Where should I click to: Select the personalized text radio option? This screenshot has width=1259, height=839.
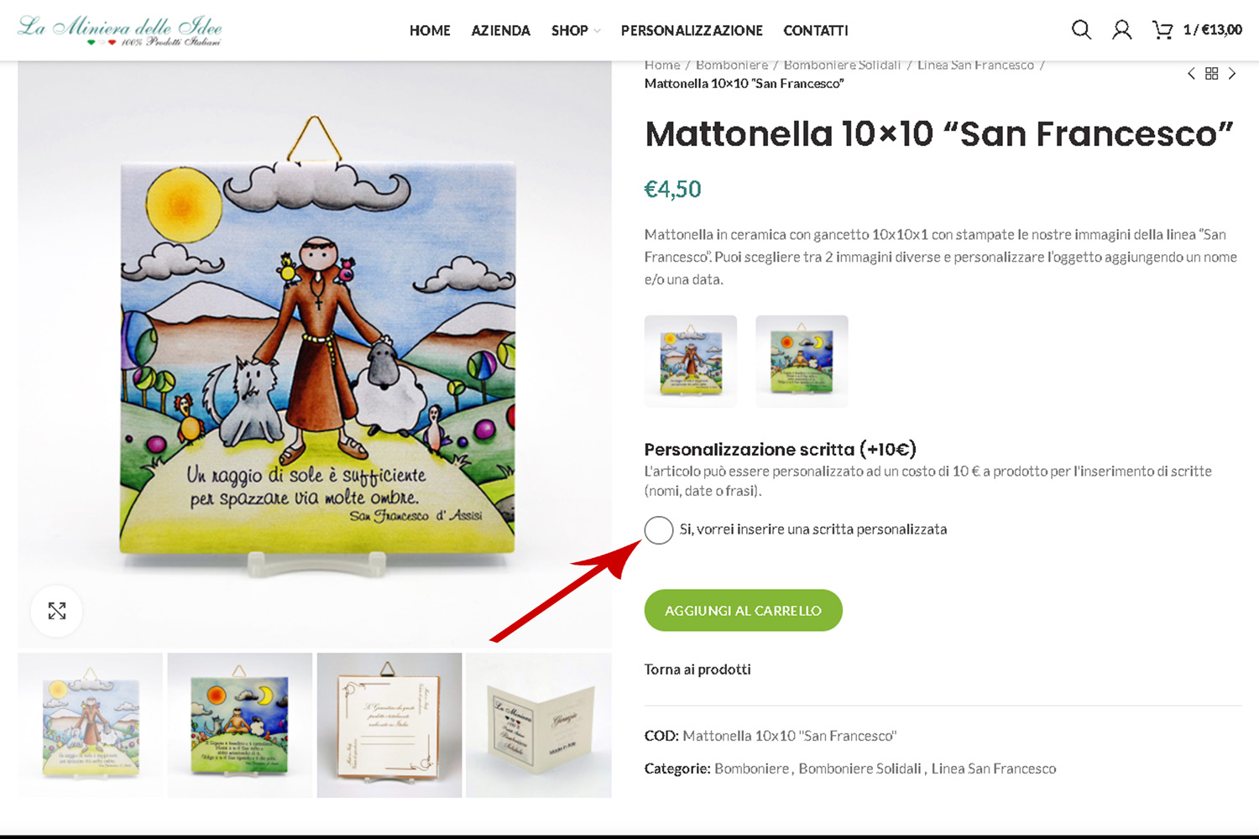click(x=659, y=530)
